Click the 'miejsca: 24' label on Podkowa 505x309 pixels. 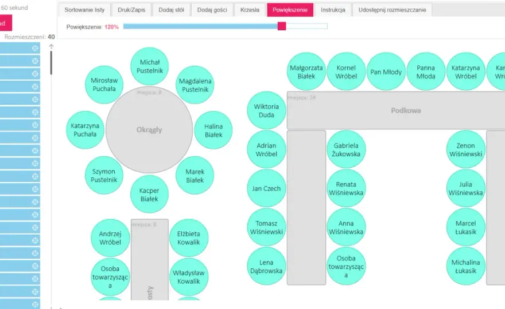(302, 97)
